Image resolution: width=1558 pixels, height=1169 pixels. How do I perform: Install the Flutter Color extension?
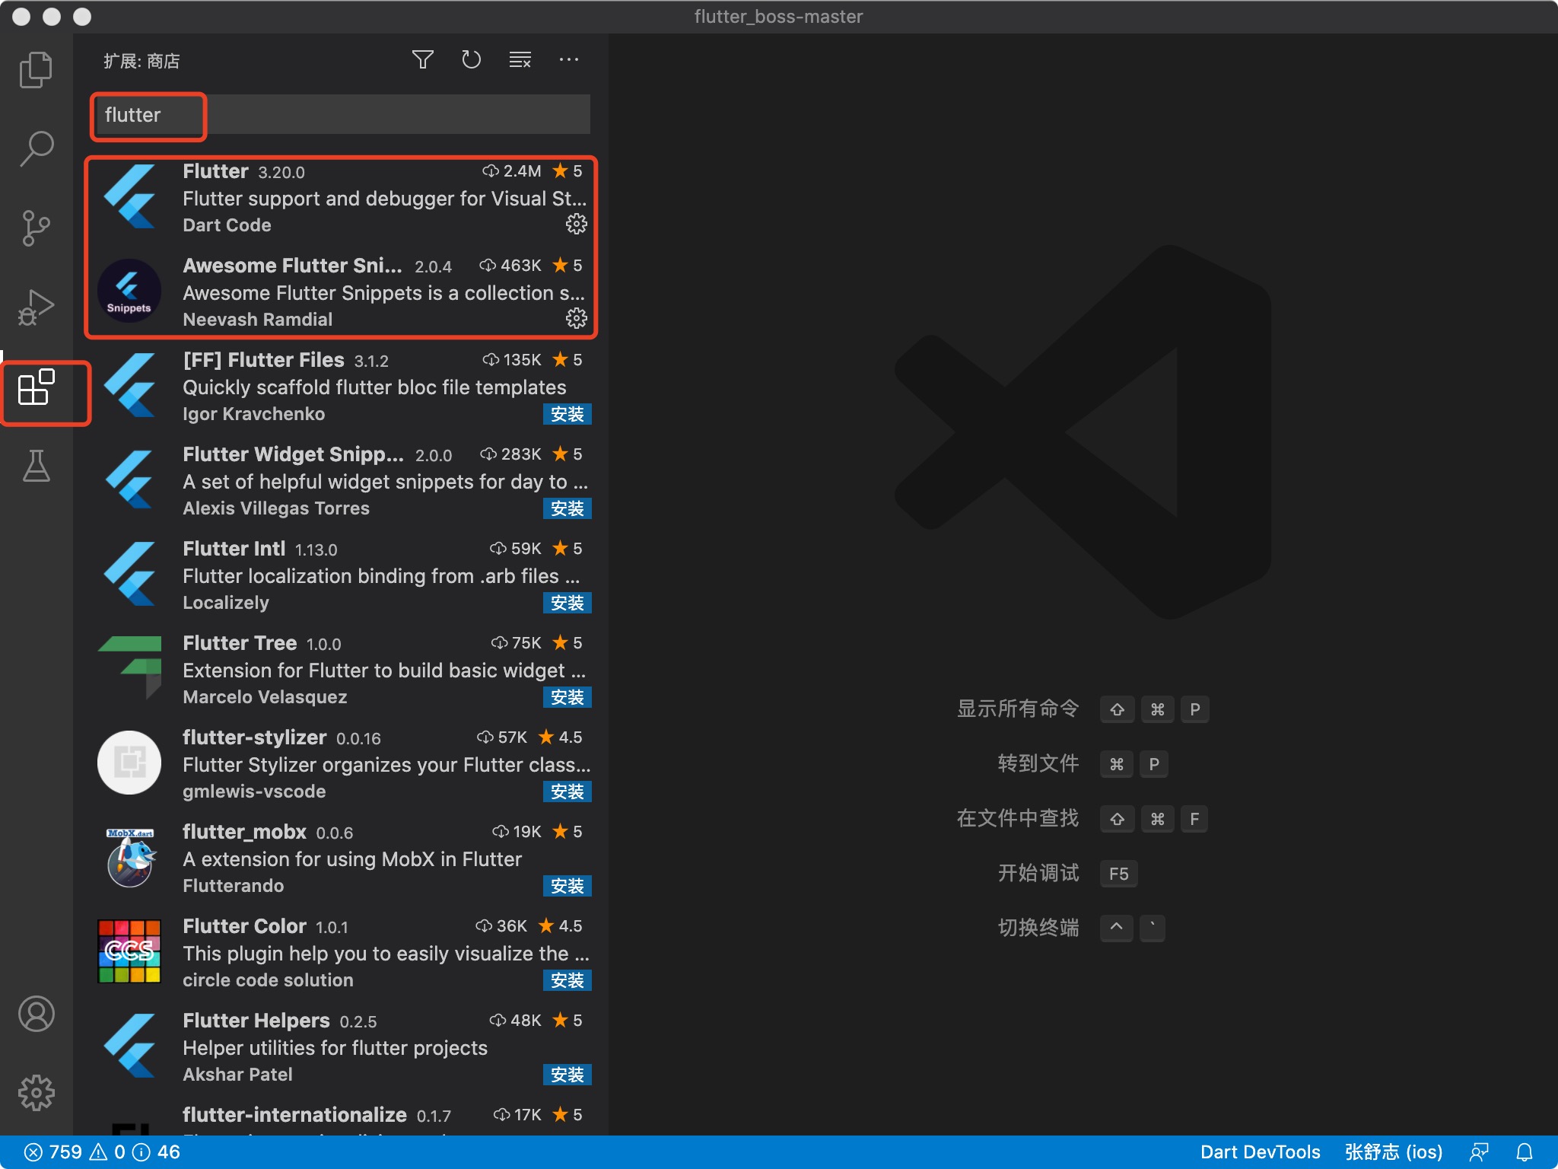(x=567, y=980)
